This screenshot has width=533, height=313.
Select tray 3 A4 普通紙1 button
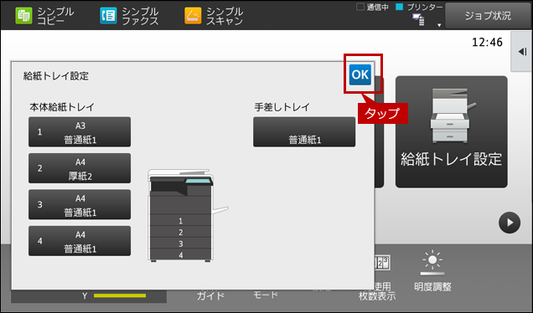pyautogui.click(x=80, y=205)
